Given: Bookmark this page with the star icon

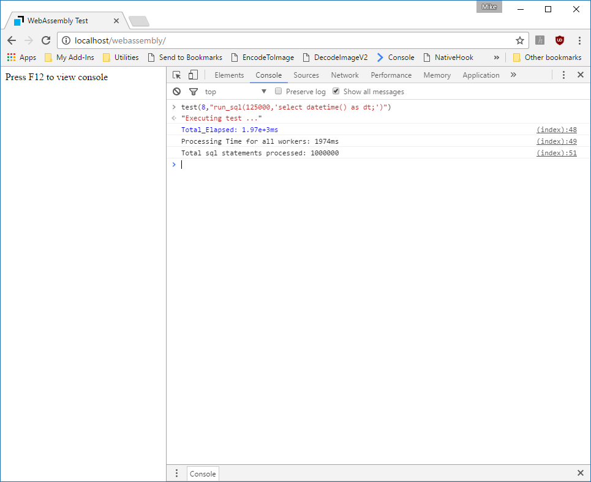Looking at the screenshot, I should 519,40.
